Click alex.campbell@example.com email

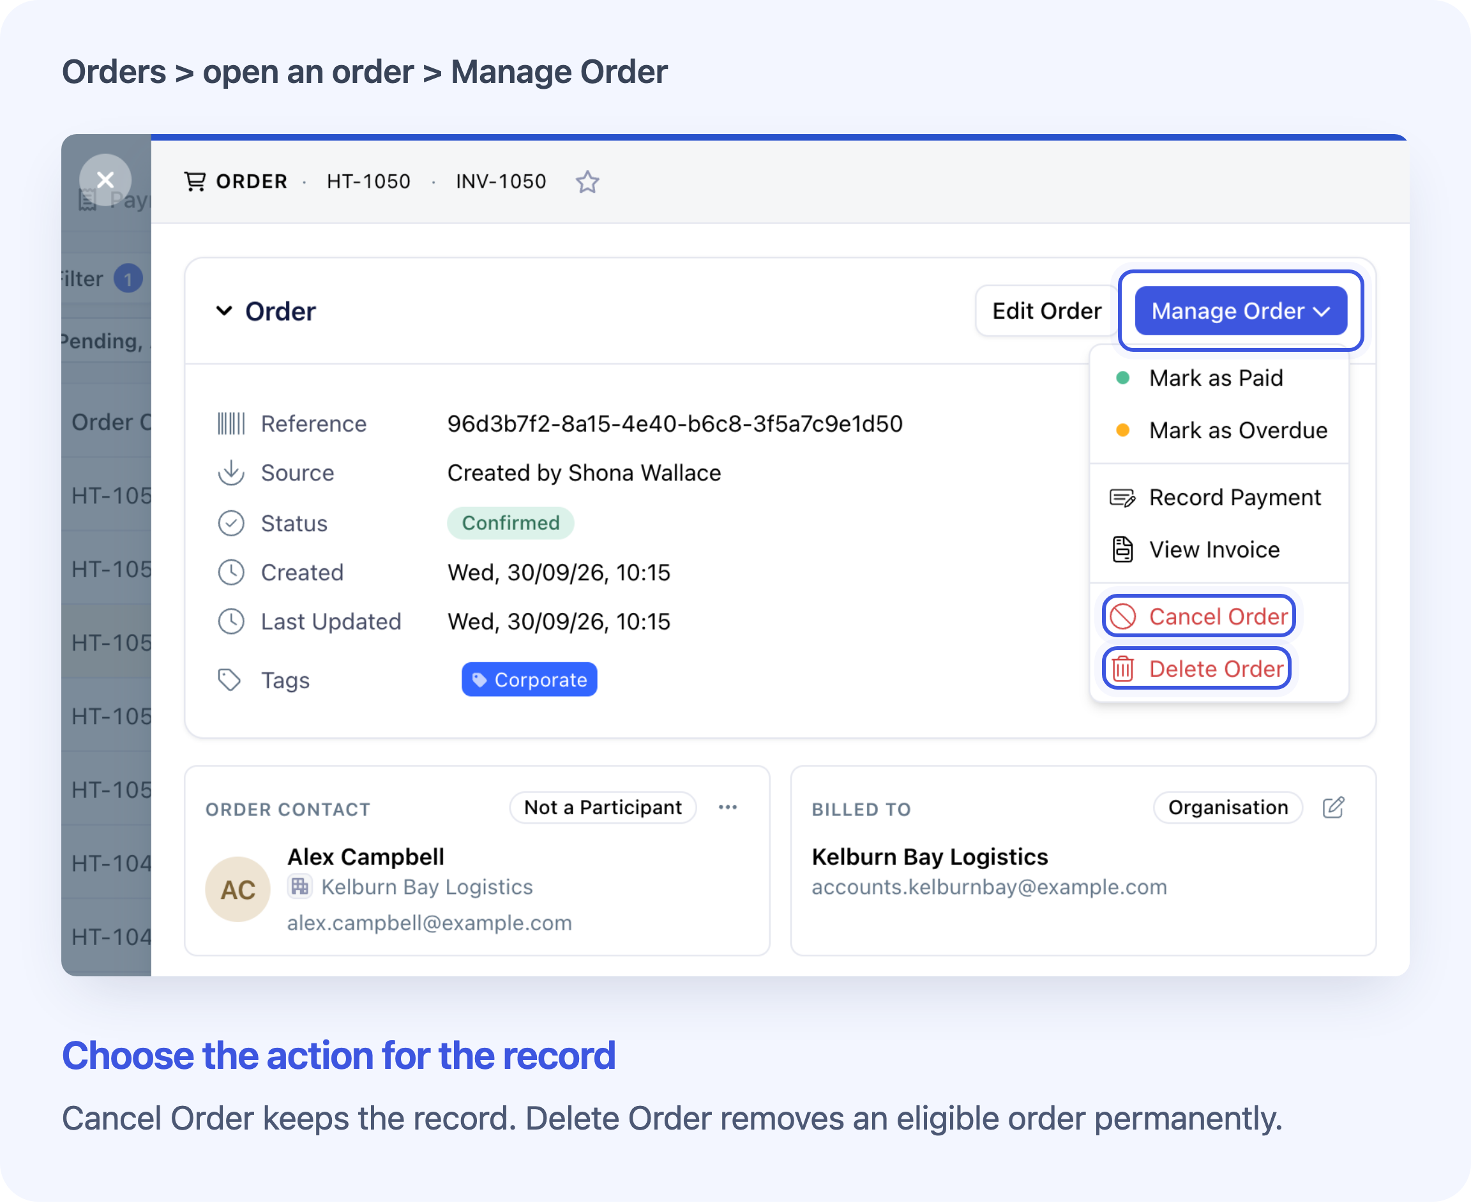[x=430, y=923]
